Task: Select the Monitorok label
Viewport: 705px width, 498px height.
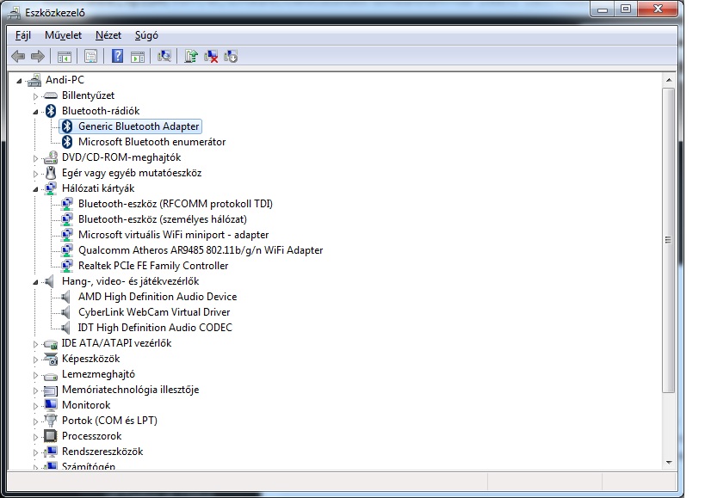Action: point(86,405)
